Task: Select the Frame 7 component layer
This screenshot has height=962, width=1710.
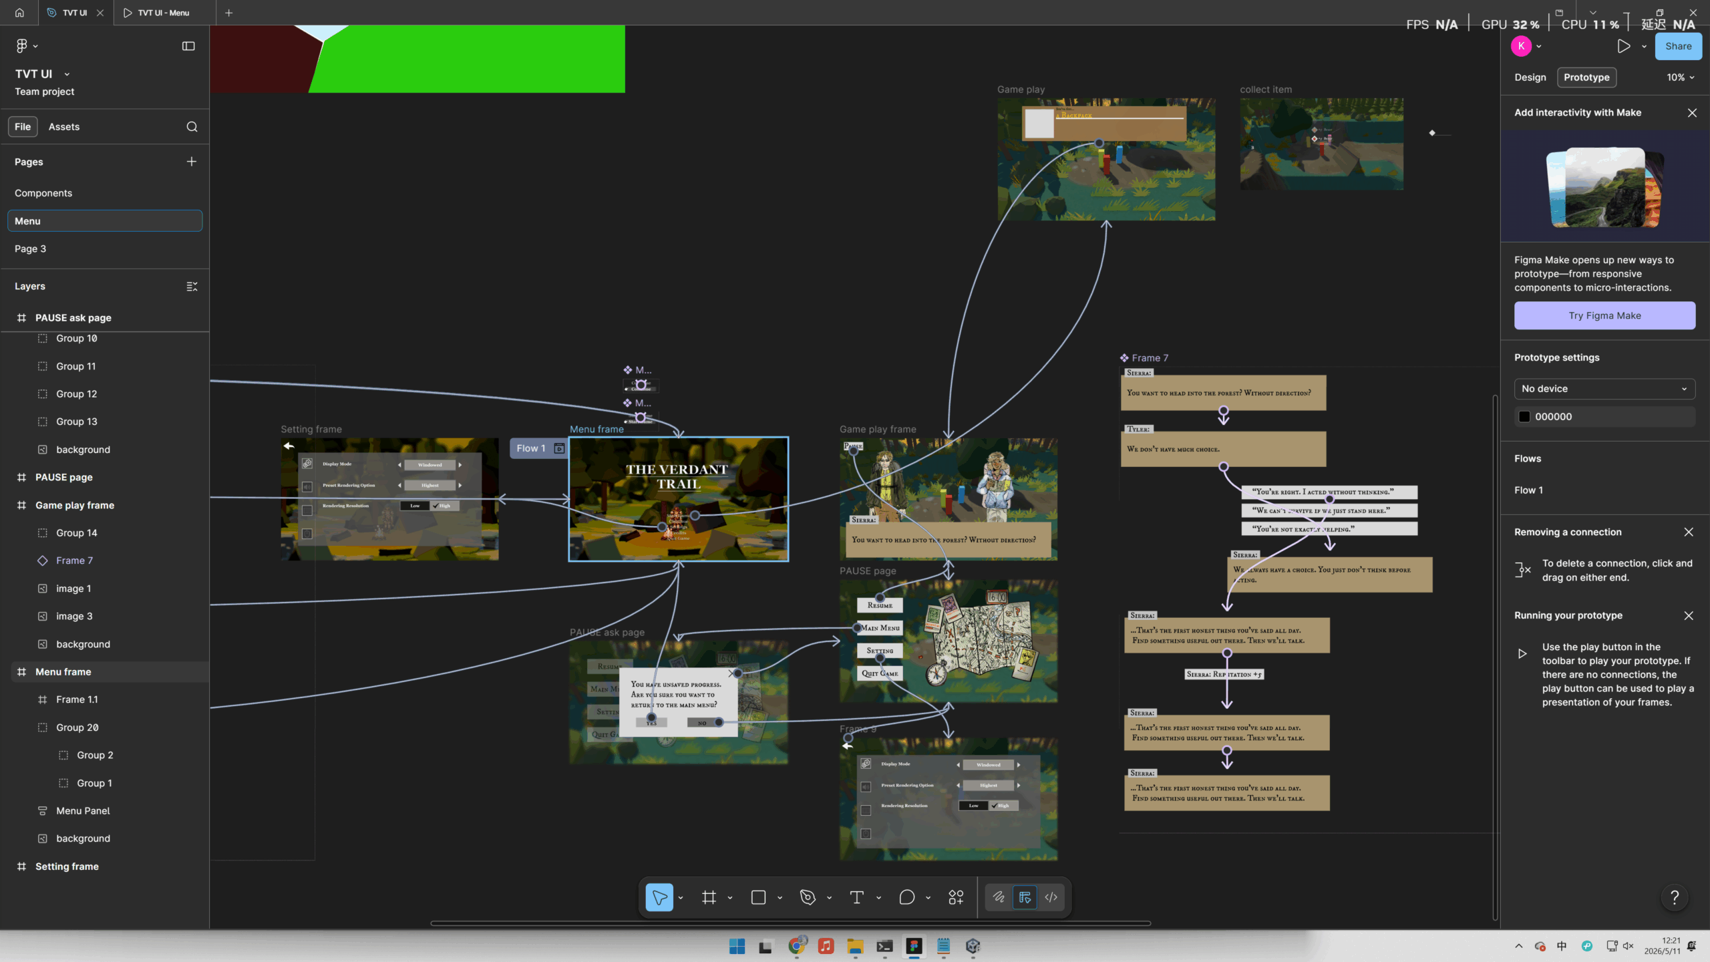Action: [x=74, y=560]
